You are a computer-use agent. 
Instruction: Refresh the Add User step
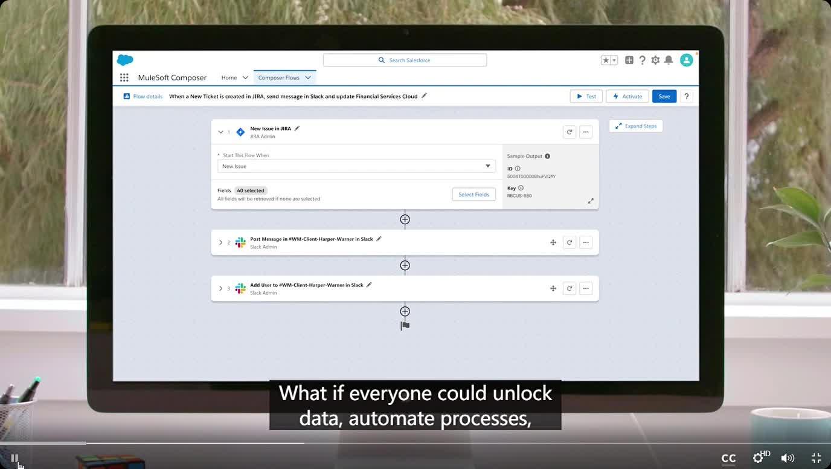569,288
